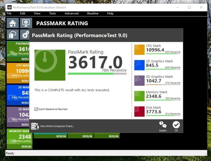Click the orange CPU Mark icon
The image size is (211, 161).
[139, 50]
